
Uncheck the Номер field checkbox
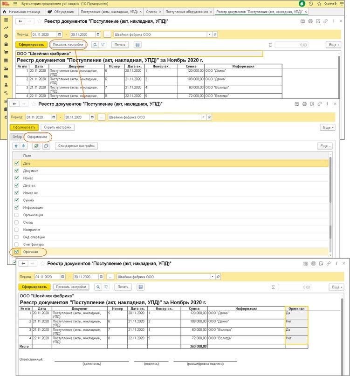17,178
